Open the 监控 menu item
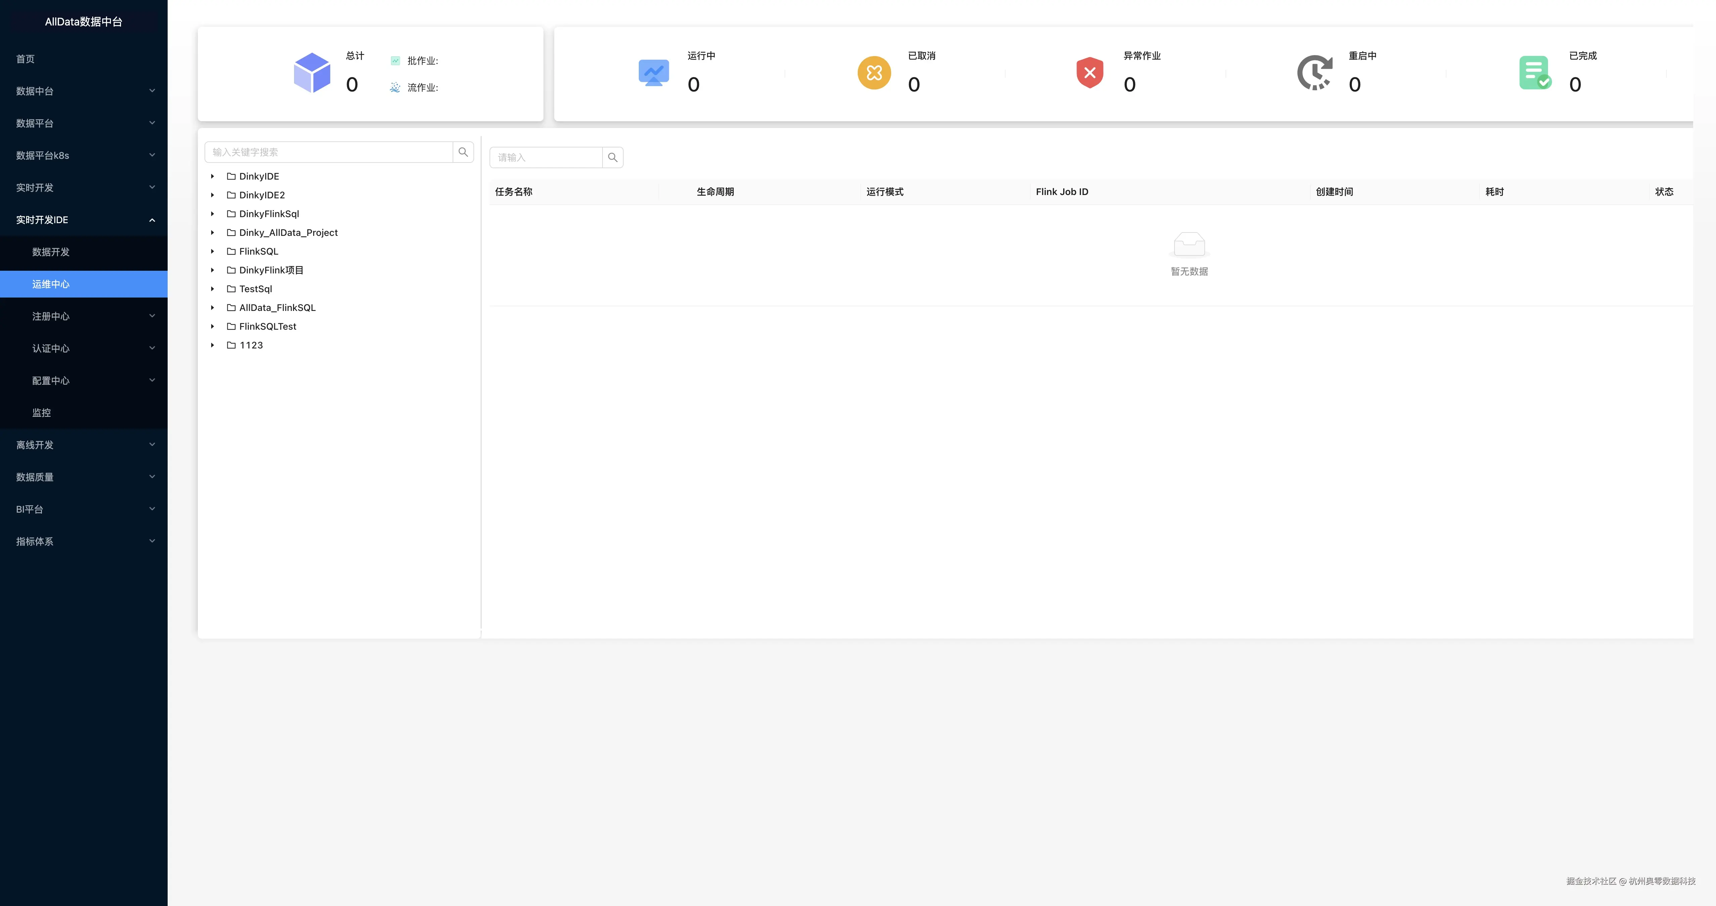This screenshot has width=1716, height=906. click(42, 413)
